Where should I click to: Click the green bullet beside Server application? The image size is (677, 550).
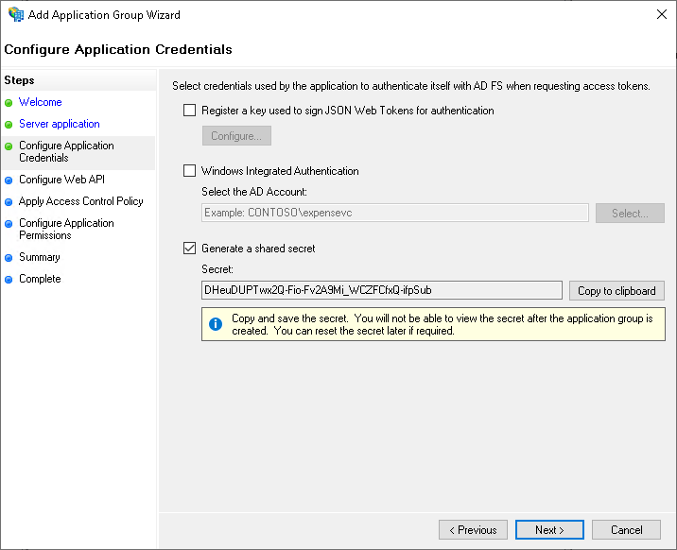coord(9,124)
